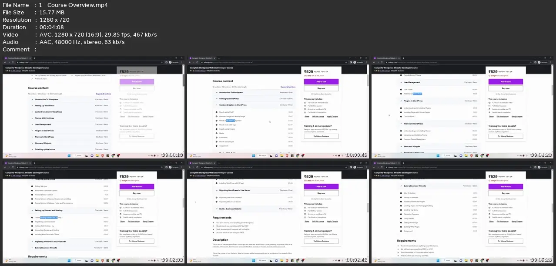The width and height of the screenshot is (556, 266).
Task: Click the Windows Start icon in the 00:00:10 frame
Action: [69, 155]
